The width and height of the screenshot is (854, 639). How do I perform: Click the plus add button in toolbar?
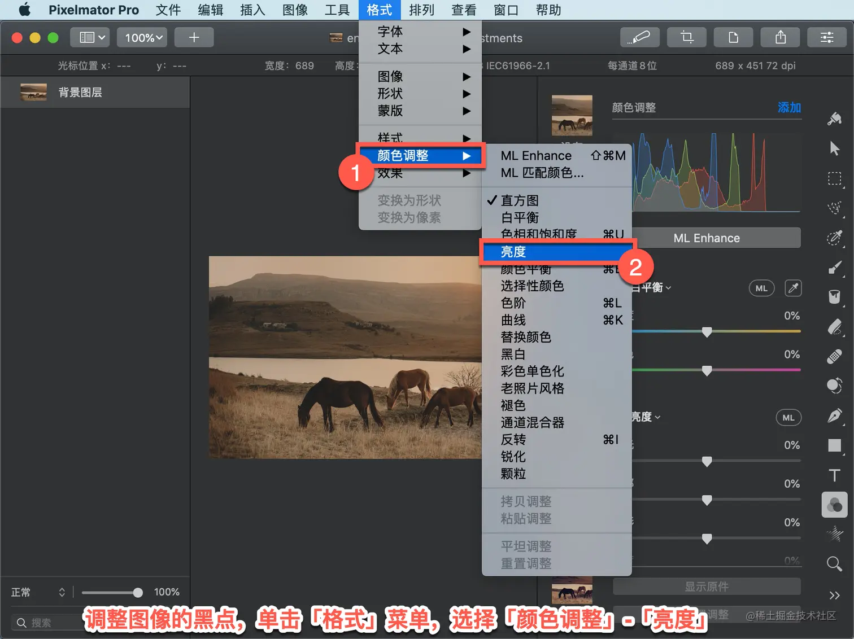pyautogui.click(x=194, y=37)
